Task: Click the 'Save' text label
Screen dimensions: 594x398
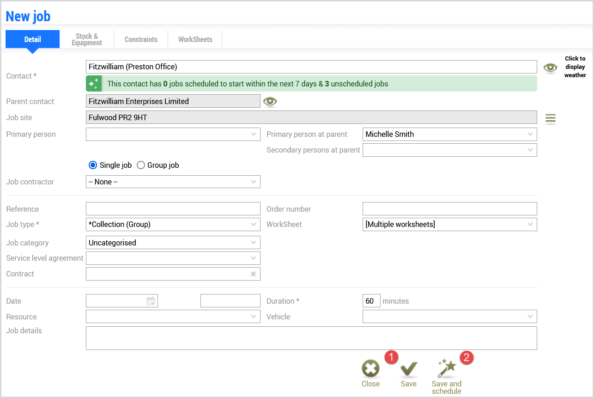Action: 409,384
